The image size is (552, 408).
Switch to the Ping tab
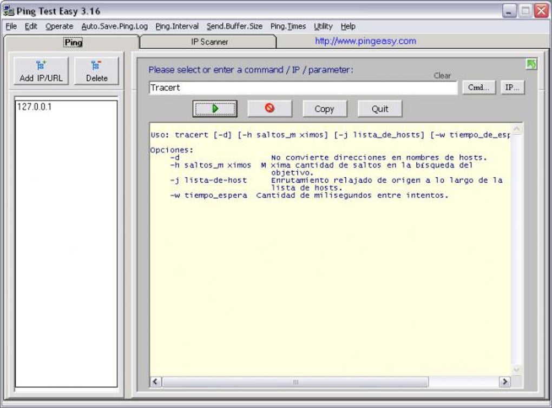tap(73, 43)
